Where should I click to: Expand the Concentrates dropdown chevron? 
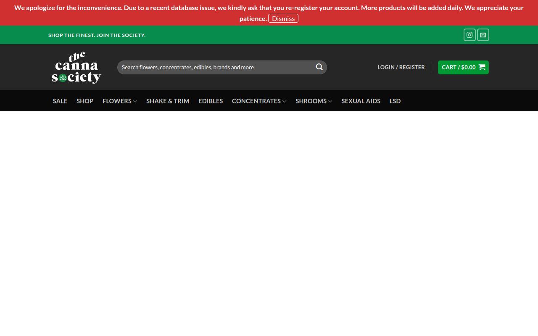[x=285, y=101]
